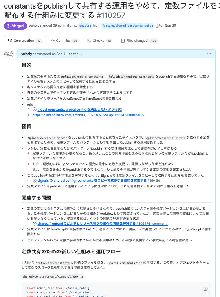The image size is (220, 297).
Task: Click the 定数共有のための新しい仕組みと運用フロー heading
Action: pos(71,252)
